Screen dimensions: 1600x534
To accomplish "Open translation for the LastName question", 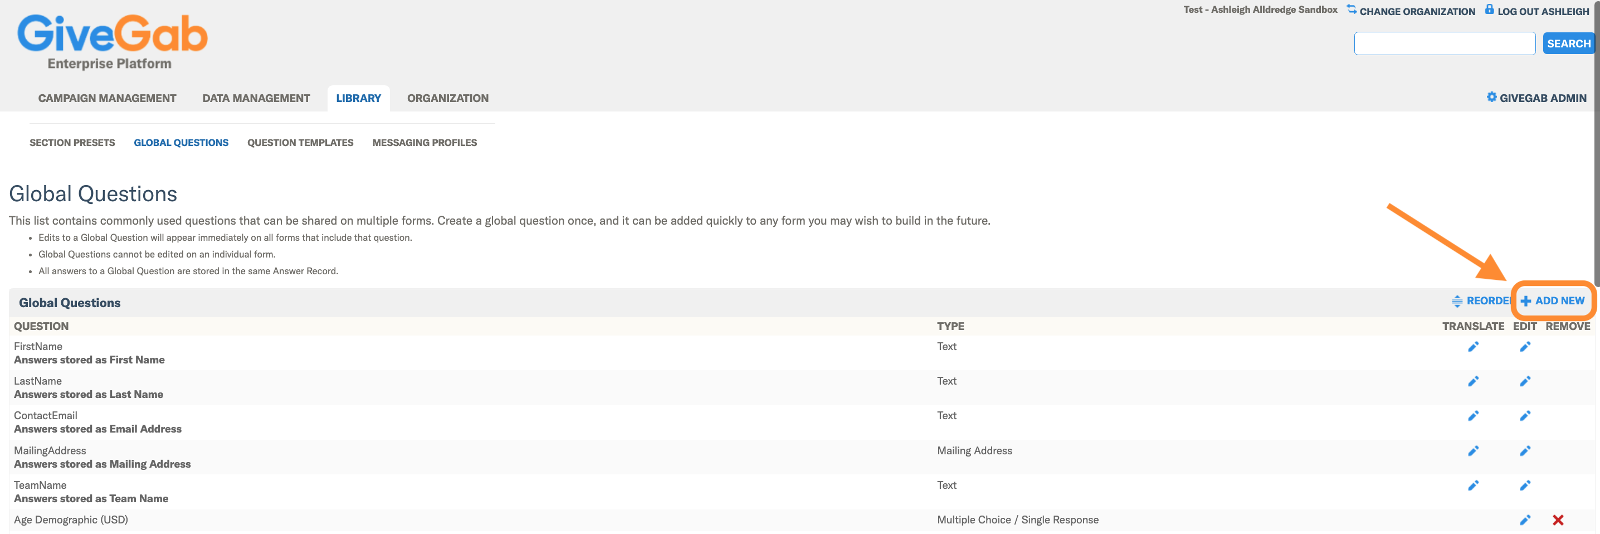I will coord(1472,381).
